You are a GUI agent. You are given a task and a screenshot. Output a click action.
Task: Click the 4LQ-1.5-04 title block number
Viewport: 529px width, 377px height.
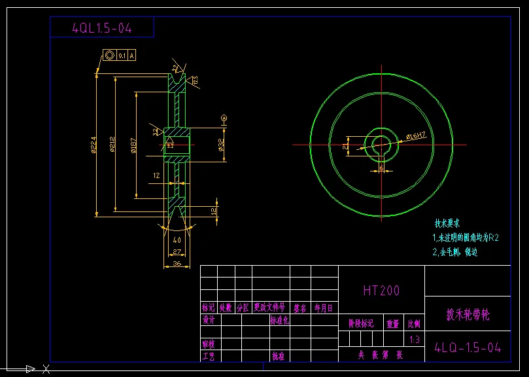click(x=468, y=348)
